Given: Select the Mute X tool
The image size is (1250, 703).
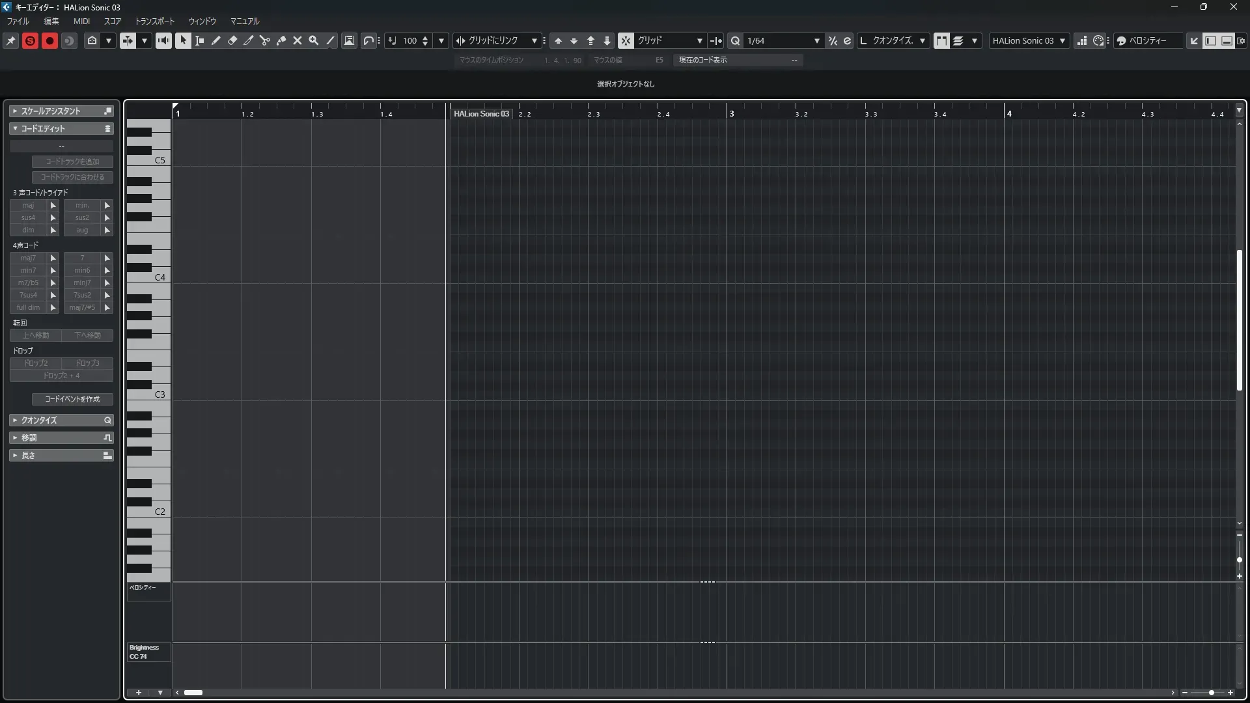Looking at the screenshot, I should (x=298, y=40).
